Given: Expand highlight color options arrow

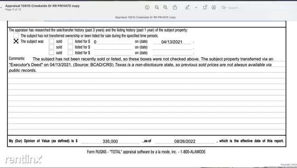Looking at the screenshot, I should point(196,7).
